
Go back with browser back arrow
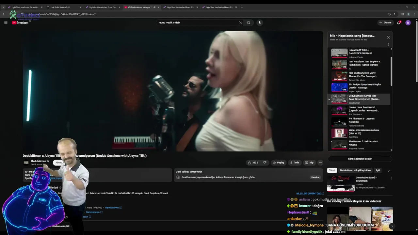pos(4,14)
